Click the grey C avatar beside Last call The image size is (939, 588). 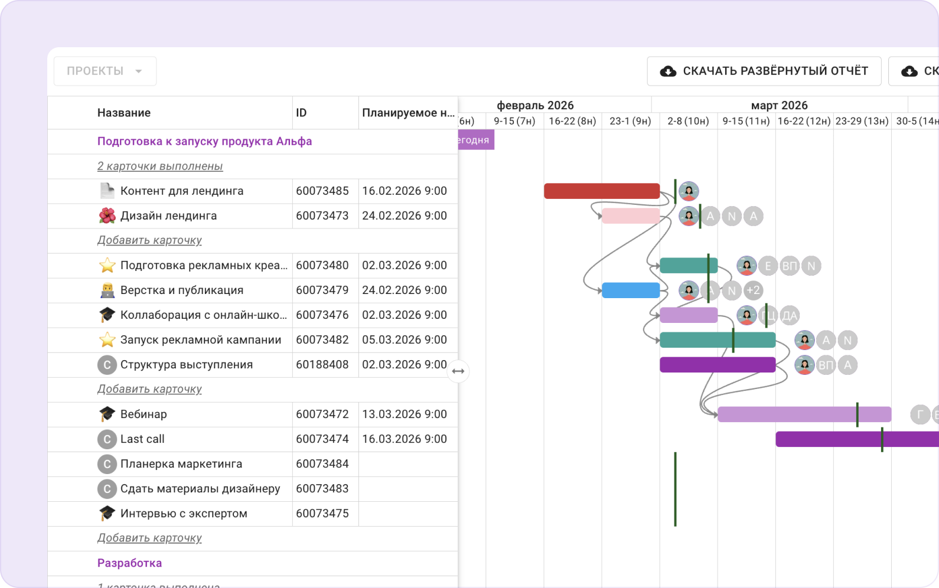107,439
